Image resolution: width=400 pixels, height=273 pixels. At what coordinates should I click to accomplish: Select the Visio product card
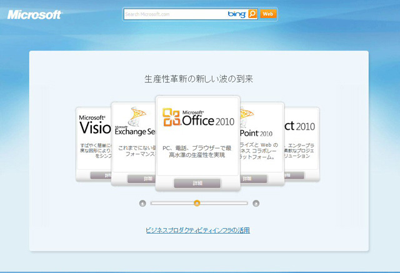[94, 144]
